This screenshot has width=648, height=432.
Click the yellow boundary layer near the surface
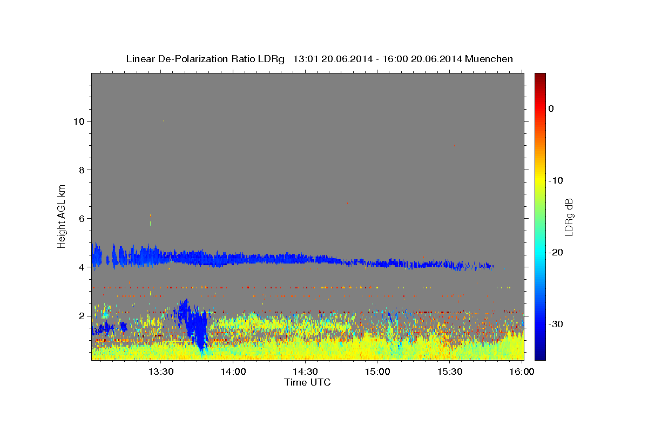point(307,350)
